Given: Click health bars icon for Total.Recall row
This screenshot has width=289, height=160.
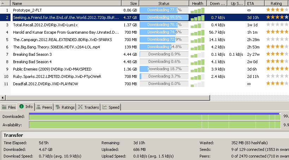Looking at the screenshot, I should pyautogui.click(x=197, y=25).
